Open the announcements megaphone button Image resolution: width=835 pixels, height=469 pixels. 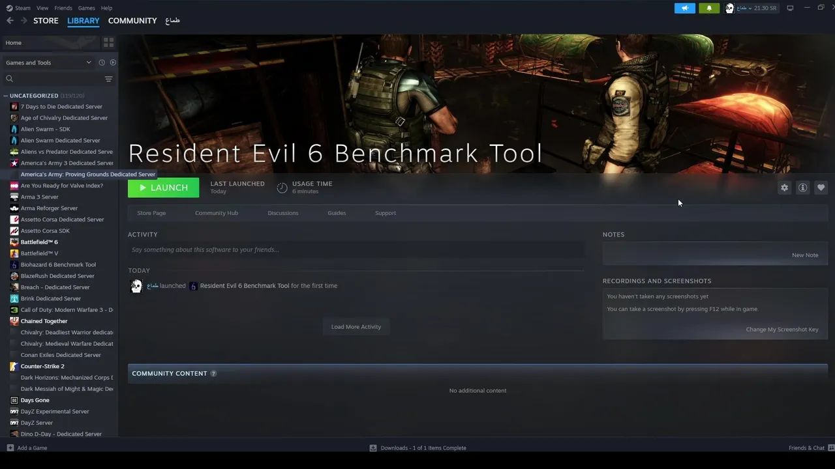[684, 8]
